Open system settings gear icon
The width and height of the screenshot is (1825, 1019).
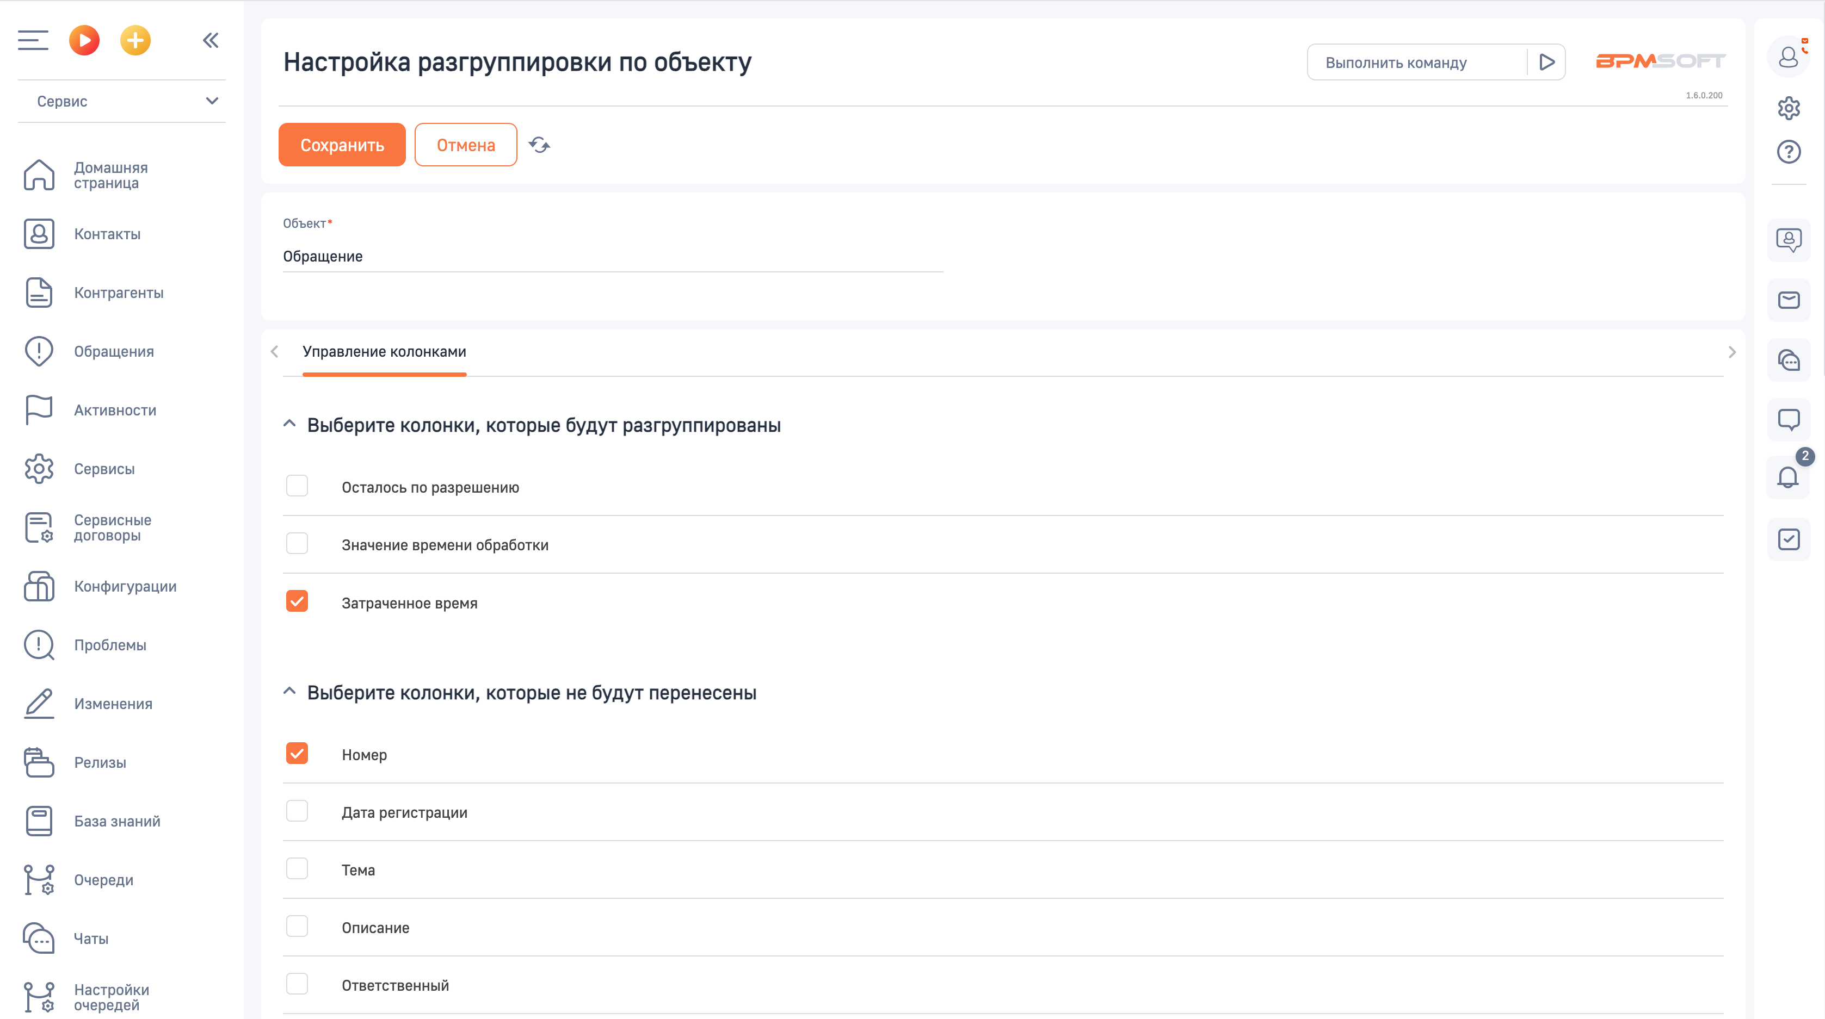1788,108
